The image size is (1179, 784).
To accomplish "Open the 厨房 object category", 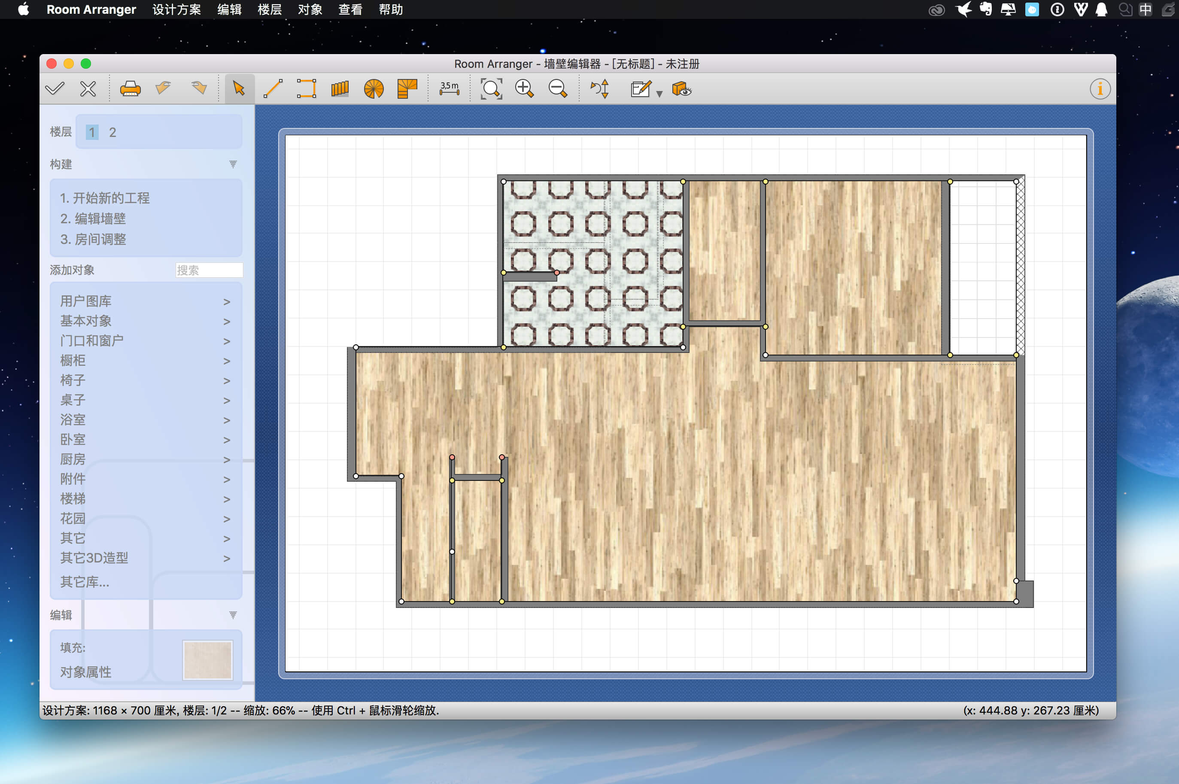I will [146, 459].
